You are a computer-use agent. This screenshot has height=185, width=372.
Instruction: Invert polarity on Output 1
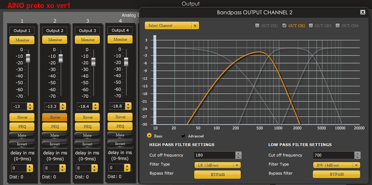(x=22, y=144)
